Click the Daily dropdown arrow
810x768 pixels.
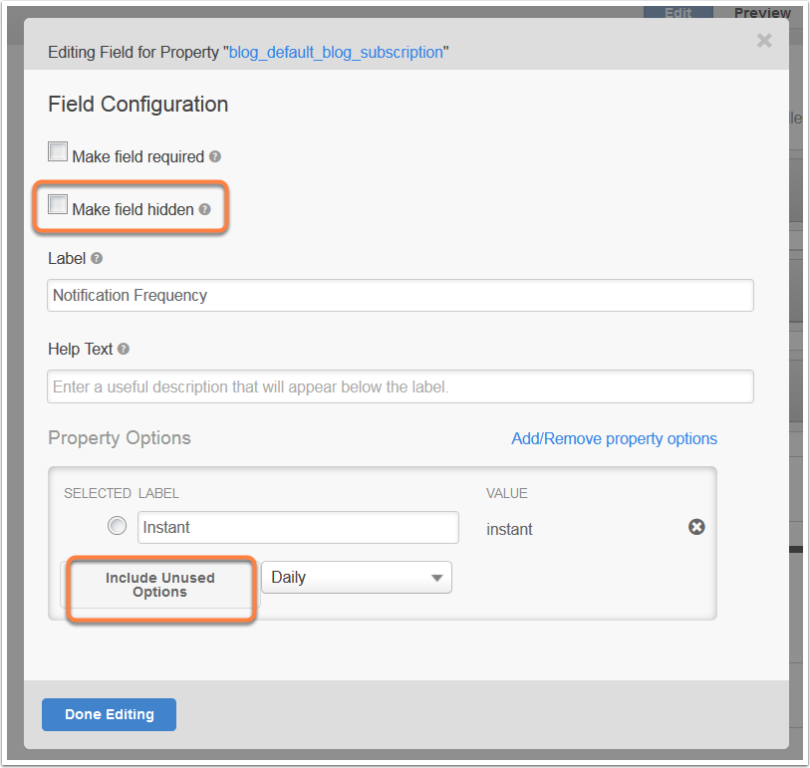437,578
